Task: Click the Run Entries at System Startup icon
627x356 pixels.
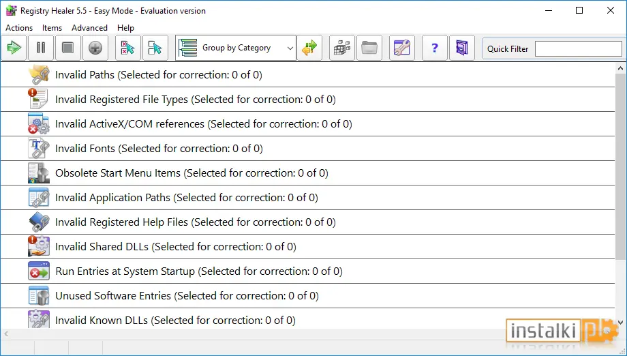Action: pos(39,271)
